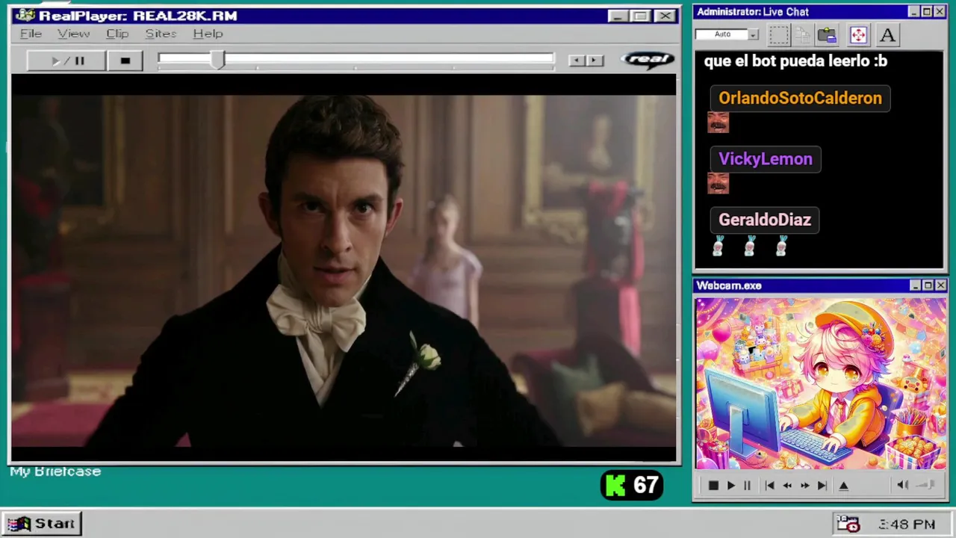Click the VickyLemon username in chat

(x=766, y=158)
